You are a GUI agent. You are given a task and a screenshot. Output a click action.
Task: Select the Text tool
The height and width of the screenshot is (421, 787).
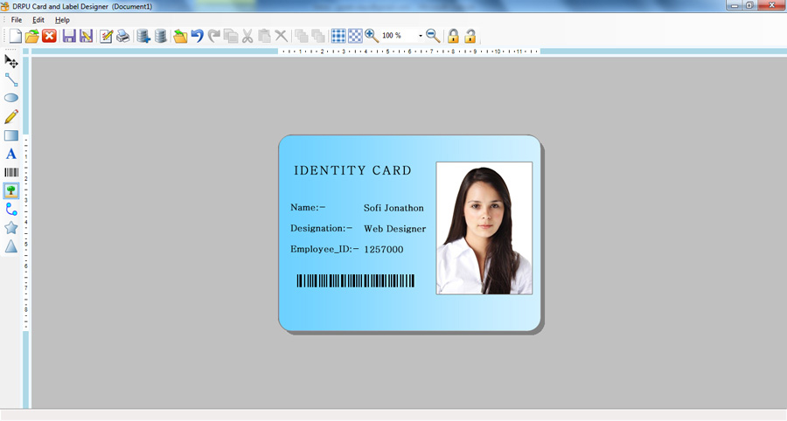point(11,154)
